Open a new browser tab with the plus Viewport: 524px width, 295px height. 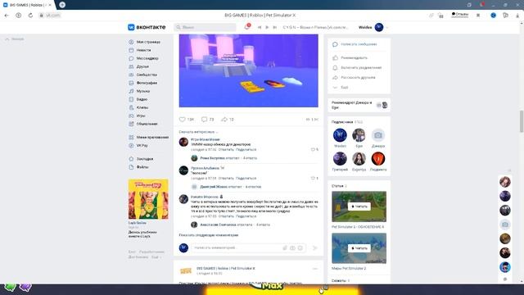pyautogui.click(x=62, y=5)
